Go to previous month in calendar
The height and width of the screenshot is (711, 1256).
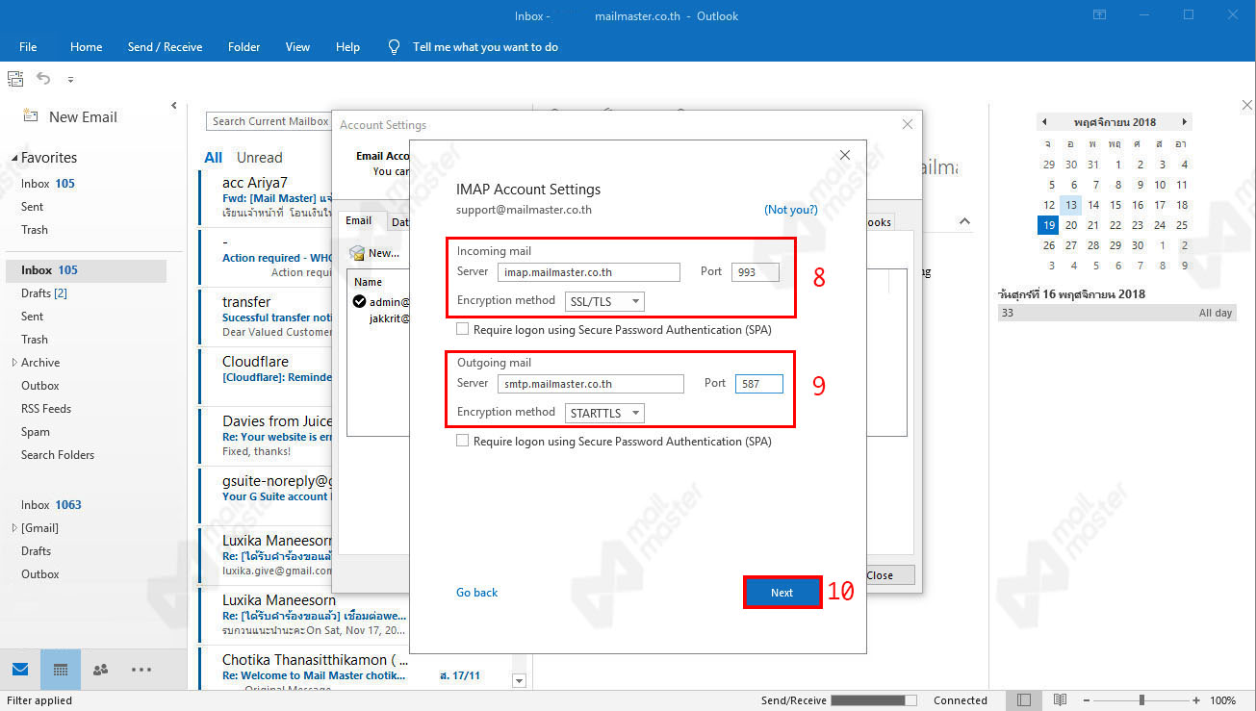point(1044,122)
